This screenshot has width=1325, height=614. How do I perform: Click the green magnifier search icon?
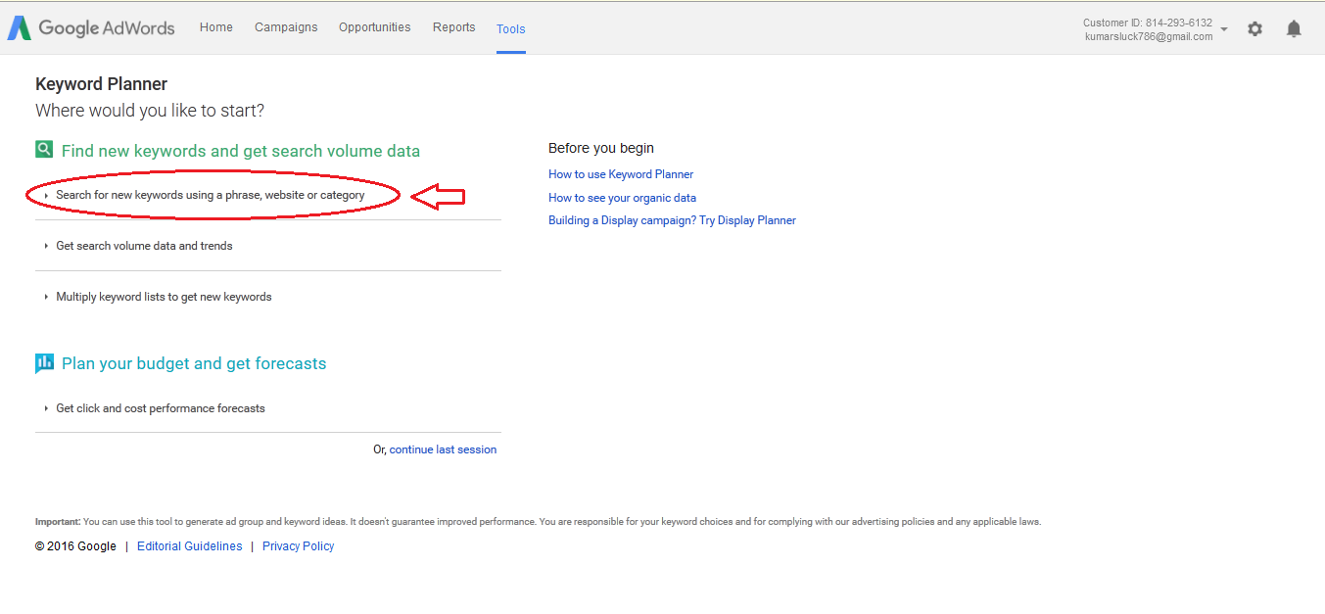[x=44, y=150]
